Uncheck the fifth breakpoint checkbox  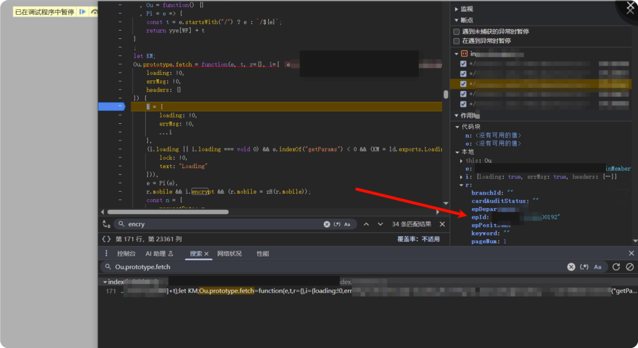coord(463,104)
